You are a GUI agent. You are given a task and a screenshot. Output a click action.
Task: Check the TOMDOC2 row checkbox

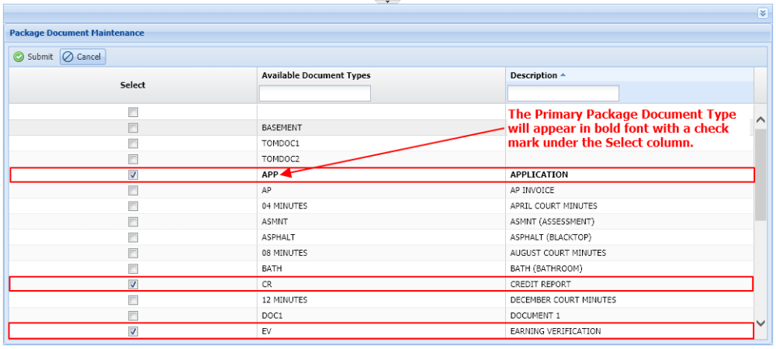tap(133, 159)
